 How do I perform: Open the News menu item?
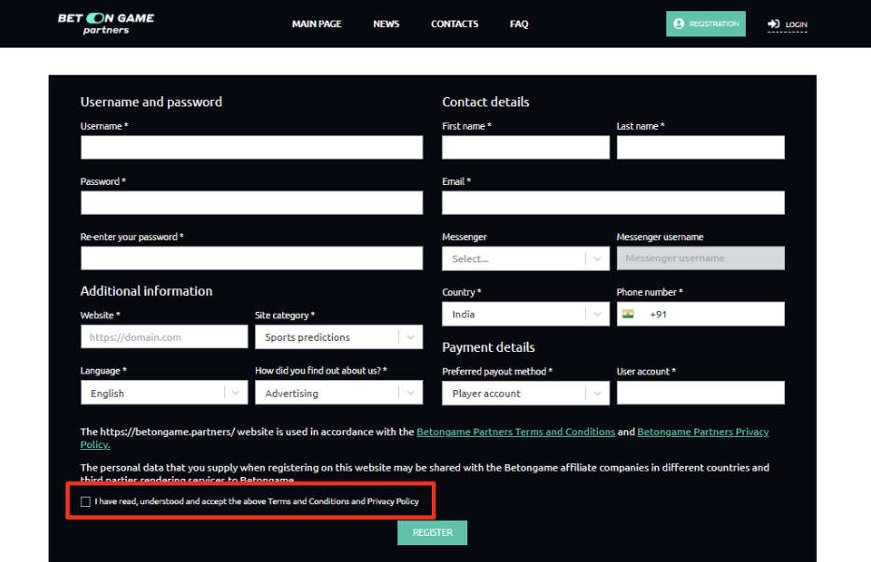pyautogui.click(x=386, y=24)
